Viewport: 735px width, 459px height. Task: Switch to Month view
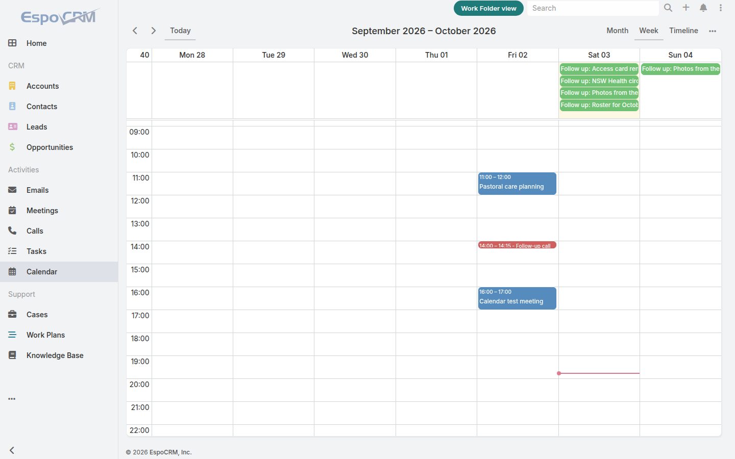pos(617,31)
